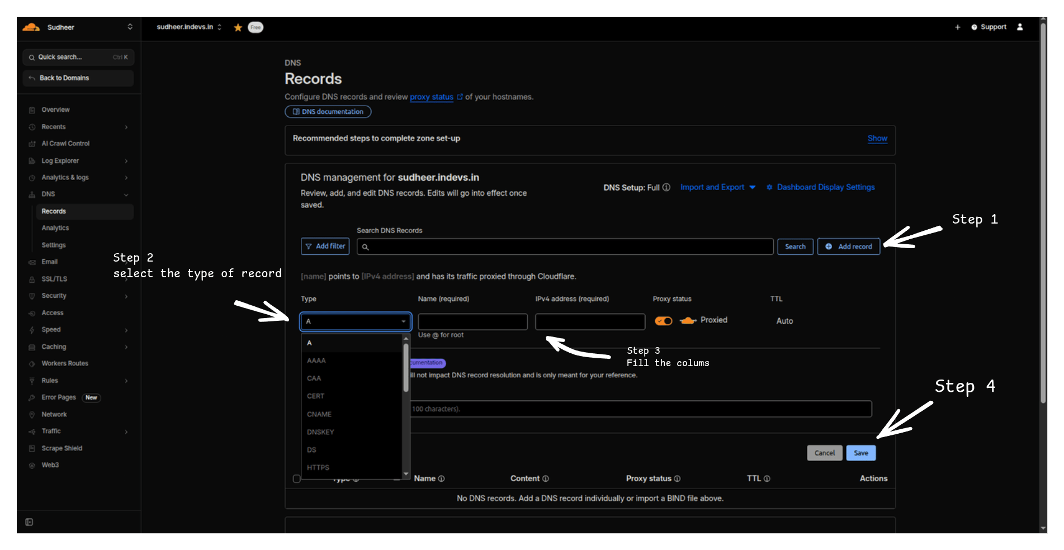Click the plus icon in top bar

(957, 27)
